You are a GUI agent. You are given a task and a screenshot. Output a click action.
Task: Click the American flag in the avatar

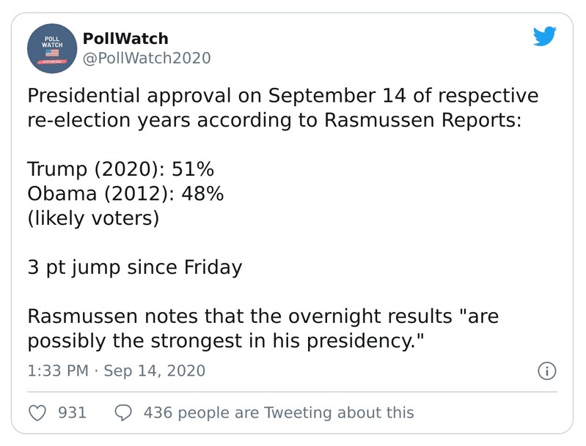click(x=53, y=53)
